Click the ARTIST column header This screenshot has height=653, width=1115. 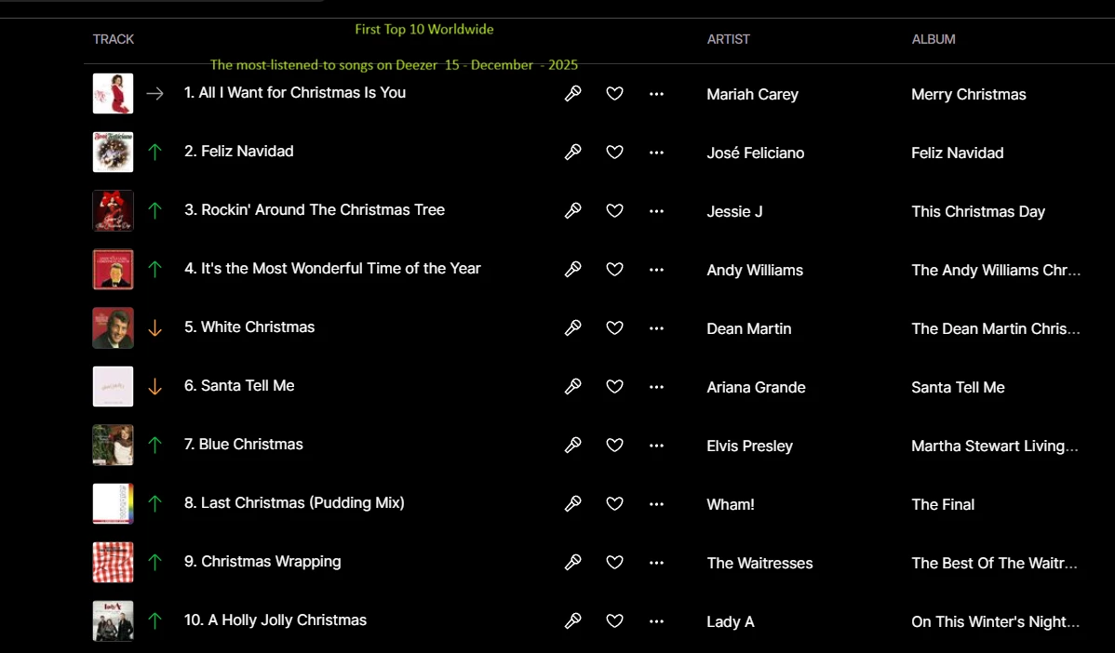[x=728, y=39]
